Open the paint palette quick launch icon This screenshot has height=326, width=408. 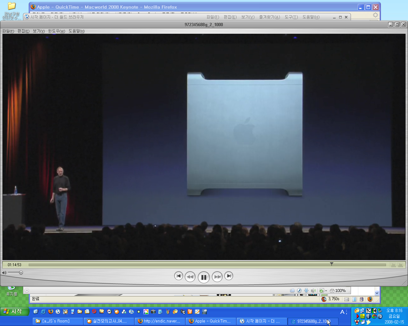click(175, 312)
